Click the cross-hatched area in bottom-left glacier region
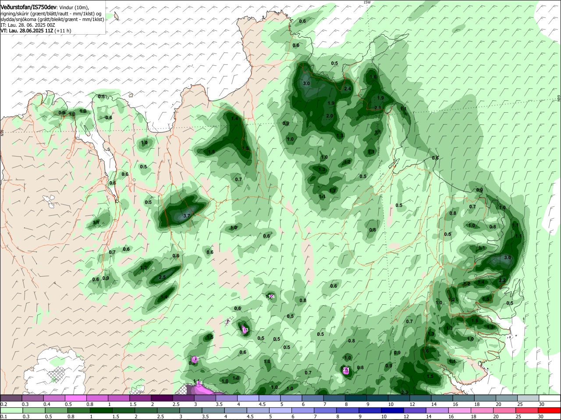The width and height of the screenshot is (561, 420). [x=56, y=374]
